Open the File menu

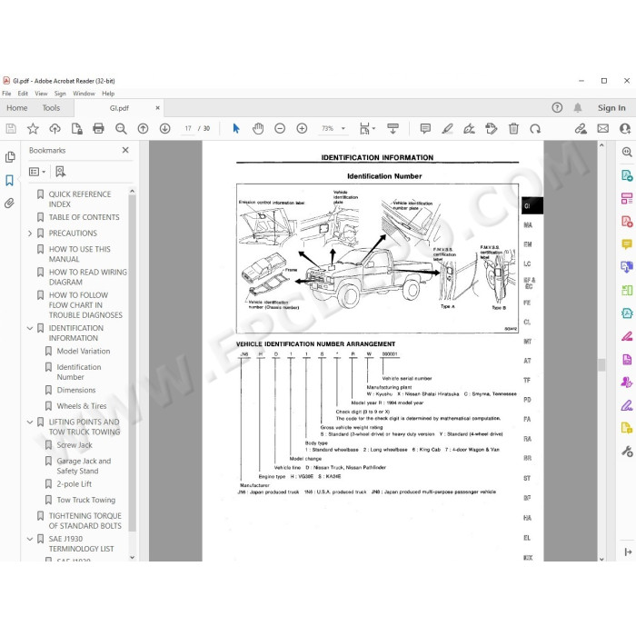[6, 94]
